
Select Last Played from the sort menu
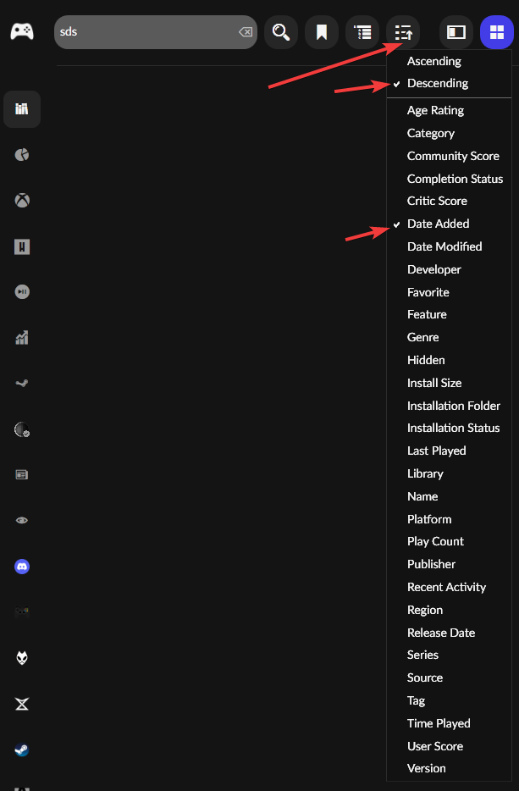[435, 451]
